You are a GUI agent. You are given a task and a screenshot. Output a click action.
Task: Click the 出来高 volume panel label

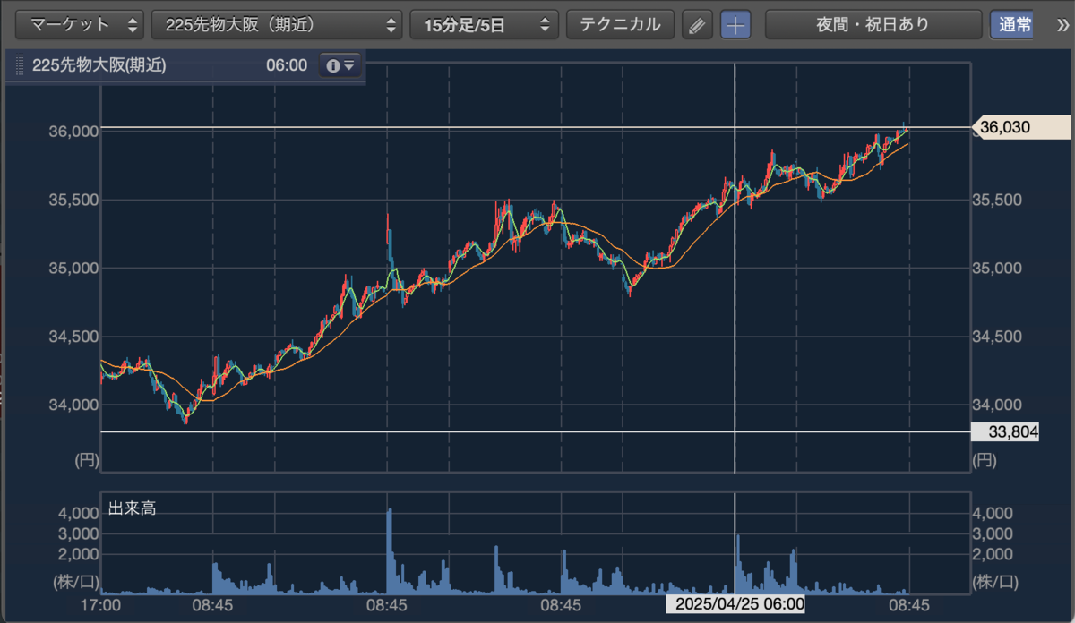click(x=132, y=508)
